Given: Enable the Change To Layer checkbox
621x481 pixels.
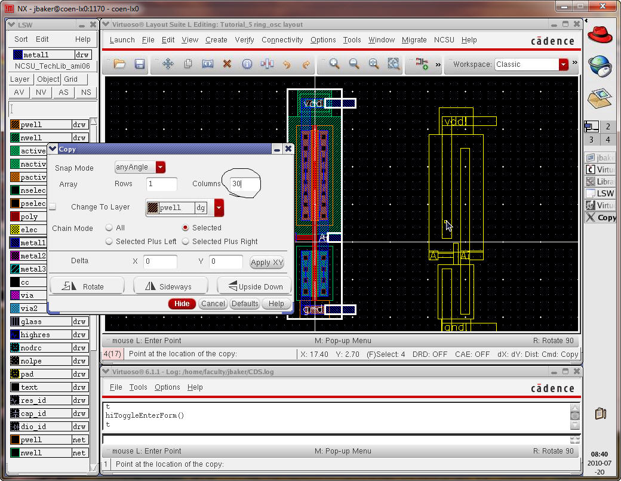Looking at the screenshot, I should pyautogui.click(x=53, y=207).
